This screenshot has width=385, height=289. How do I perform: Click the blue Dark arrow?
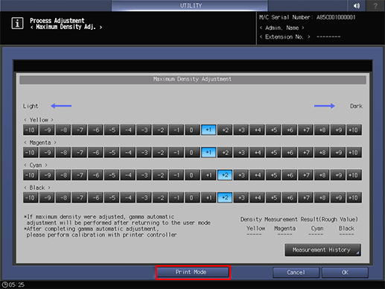pyautogui.click(x=325, y=106)
